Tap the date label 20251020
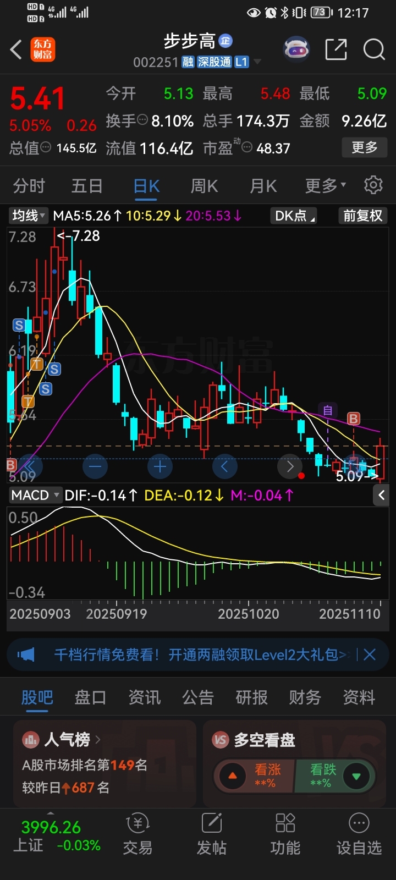The width and height of the screenshot is (396, 880). 249,614
